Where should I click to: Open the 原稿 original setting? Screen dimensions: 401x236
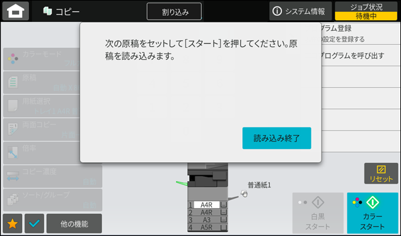click(x=42, y=83)
